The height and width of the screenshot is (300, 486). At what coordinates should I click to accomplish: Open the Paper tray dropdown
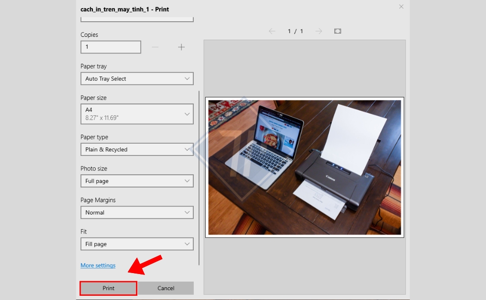(x=137, y=79)
